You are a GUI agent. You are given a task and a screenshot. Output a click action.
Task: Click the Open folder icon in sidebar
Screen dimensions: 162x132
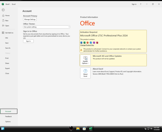coord(3,26)
